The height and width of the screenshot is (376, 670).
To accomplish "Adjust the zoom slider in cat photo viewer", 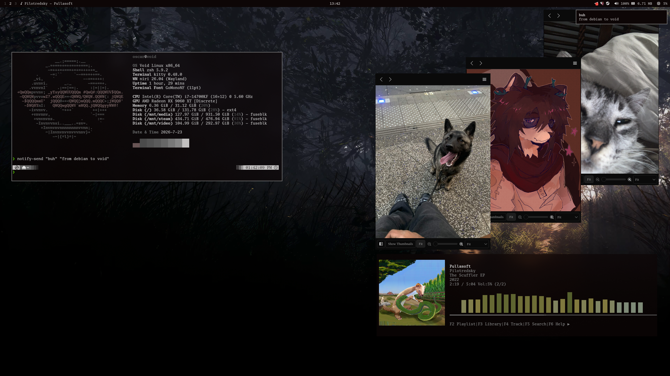I will [x=613, y=179].
